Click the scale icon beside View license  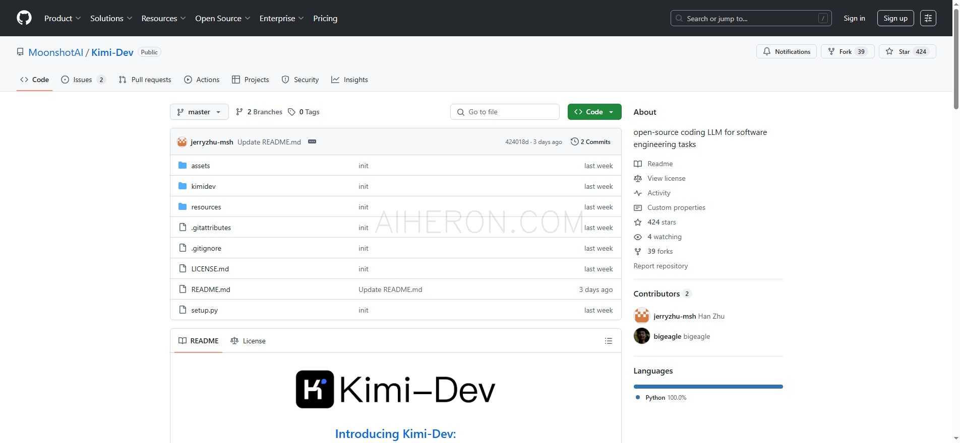pos(638,178)
